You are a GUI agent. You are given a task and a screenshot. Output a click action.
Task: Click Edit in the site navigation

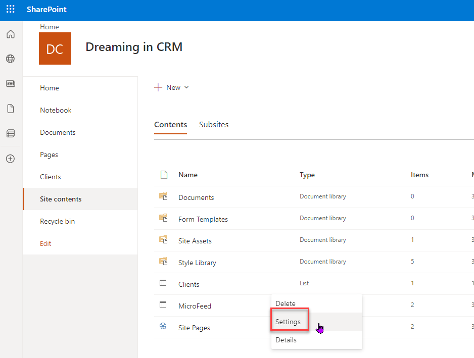(45, 243)
